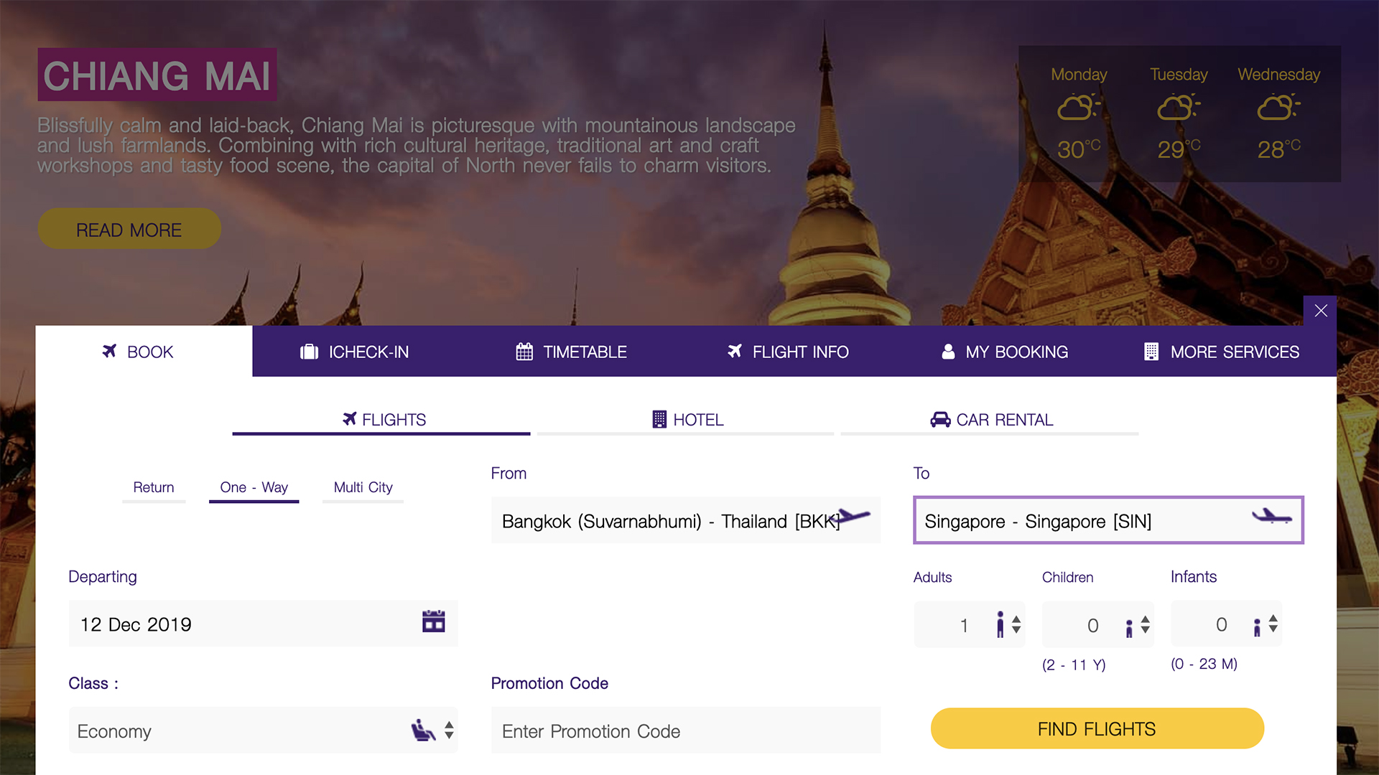
Task: Click the READ MORE button for Chiang Mai
Action: [129, 229]
